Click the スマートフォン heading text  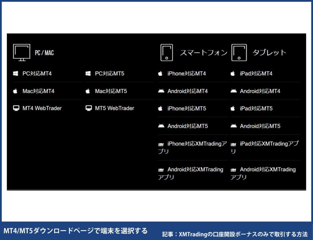tap(204, 53)
